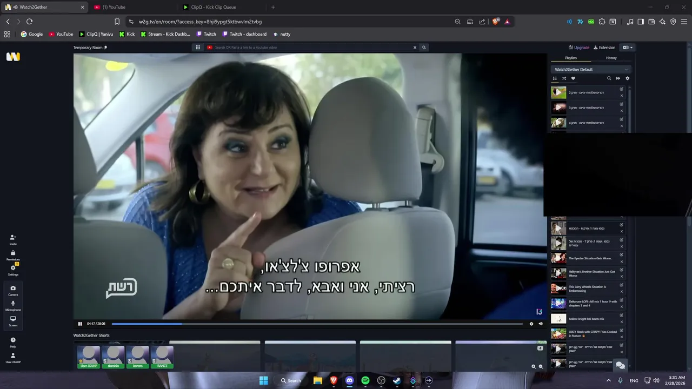
Task: Select user RANCE avatar
Action: tap(162, 357)
